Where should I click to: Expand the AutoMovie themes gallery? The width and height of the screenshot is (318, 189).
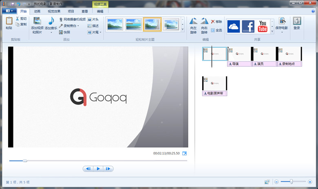click(183, 29)
